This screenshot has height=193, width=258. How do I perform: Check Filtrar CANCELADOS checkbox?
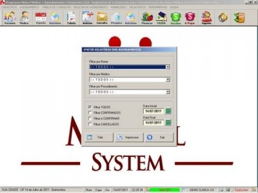(90, 124)
